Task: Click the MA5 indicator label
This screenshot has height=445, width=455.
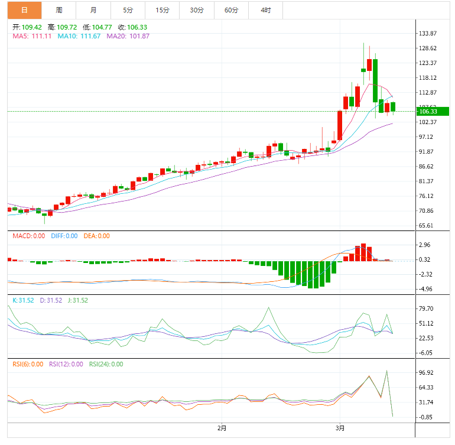Action: pyautogui.click(x=32, y=36)
